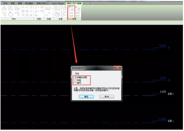Open the 附加模块 ribbon tab
This screenshot has height=131, width=184.
tap(29, 3)
